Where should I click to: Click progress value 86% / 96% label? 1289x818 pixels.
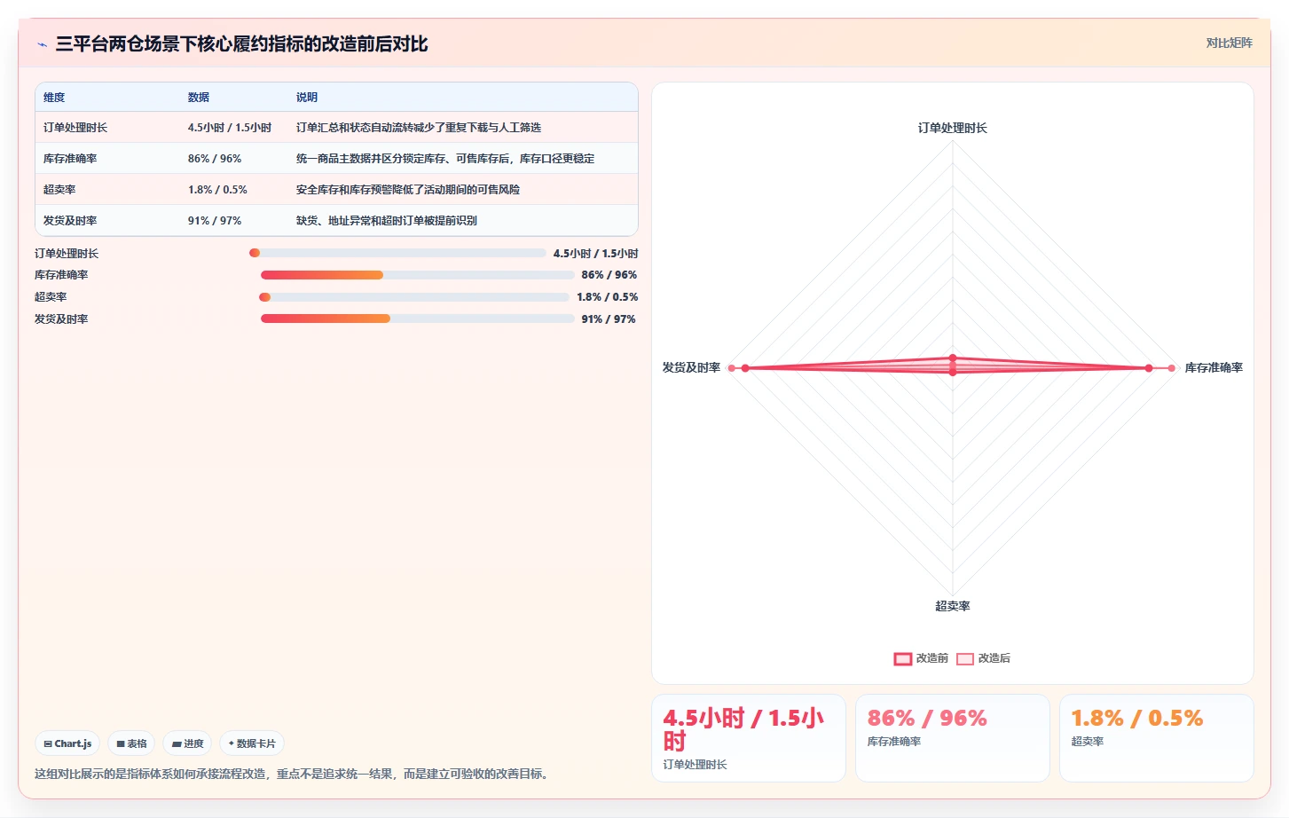(x=609, y=275)
